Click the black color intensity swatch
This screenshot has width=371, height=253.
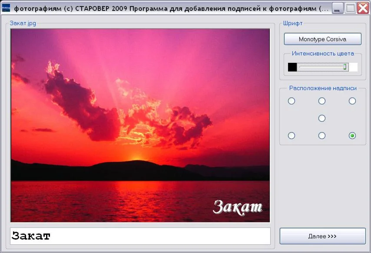[292, 67]
